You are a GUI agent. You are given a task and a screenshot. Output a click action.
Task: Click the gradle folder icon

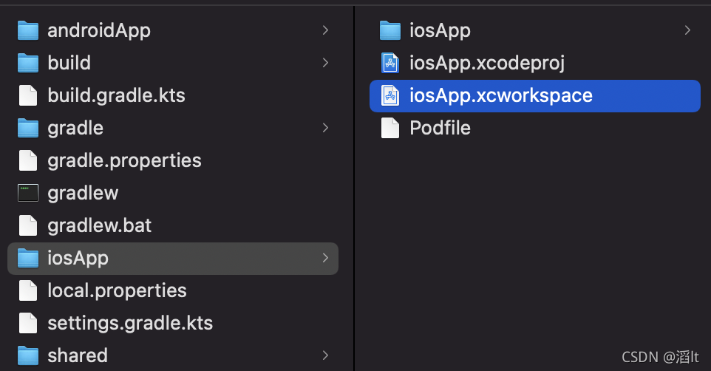(28, 128)
